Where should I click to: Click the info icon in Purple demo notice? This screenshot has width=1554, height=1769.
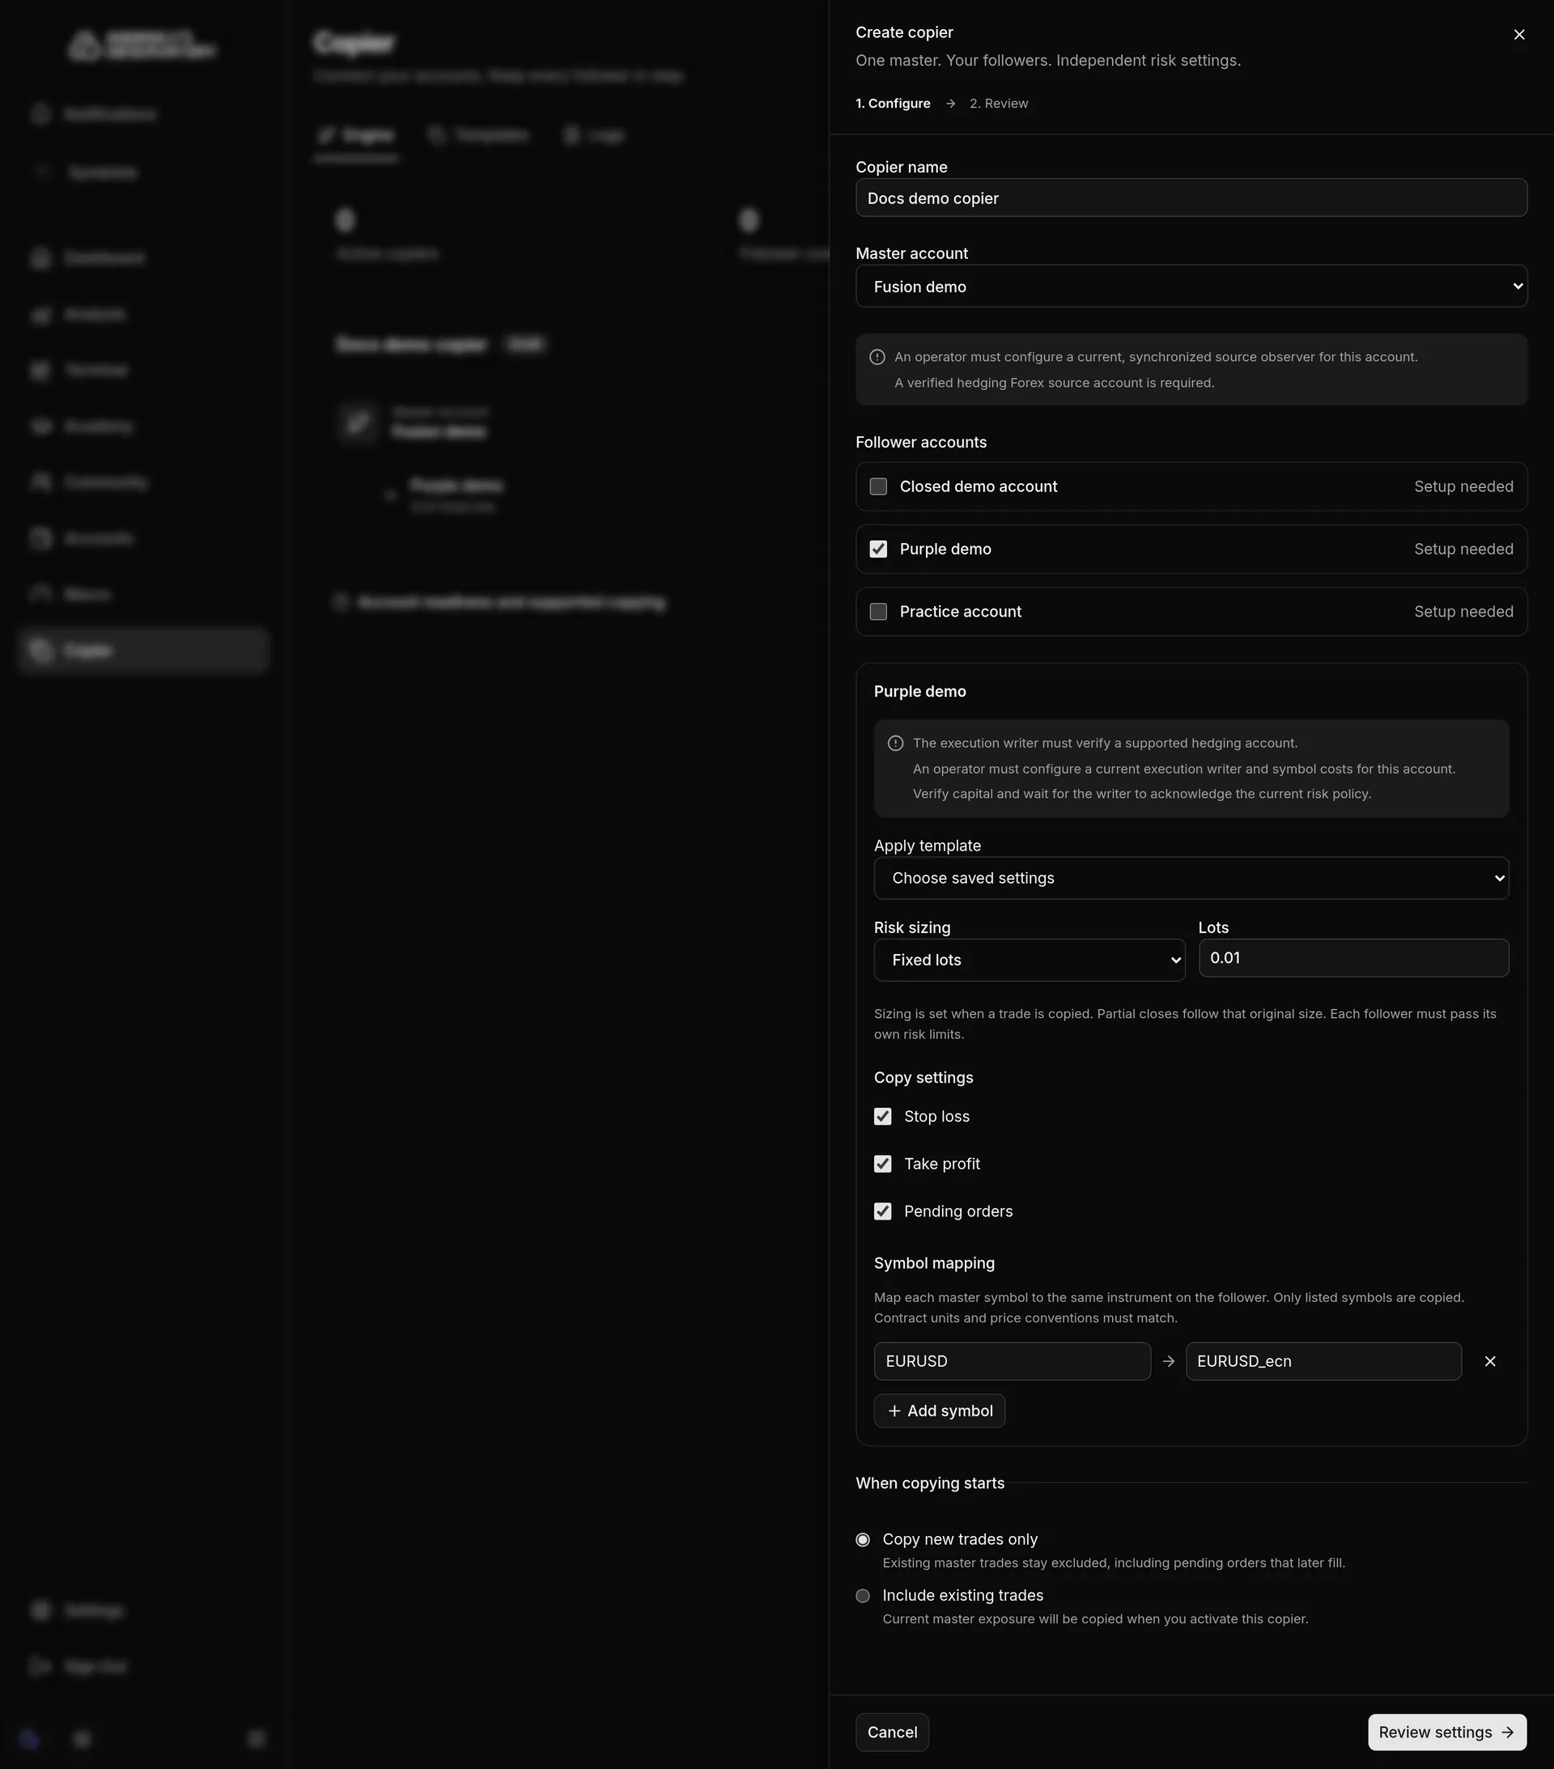pos(896,744)
